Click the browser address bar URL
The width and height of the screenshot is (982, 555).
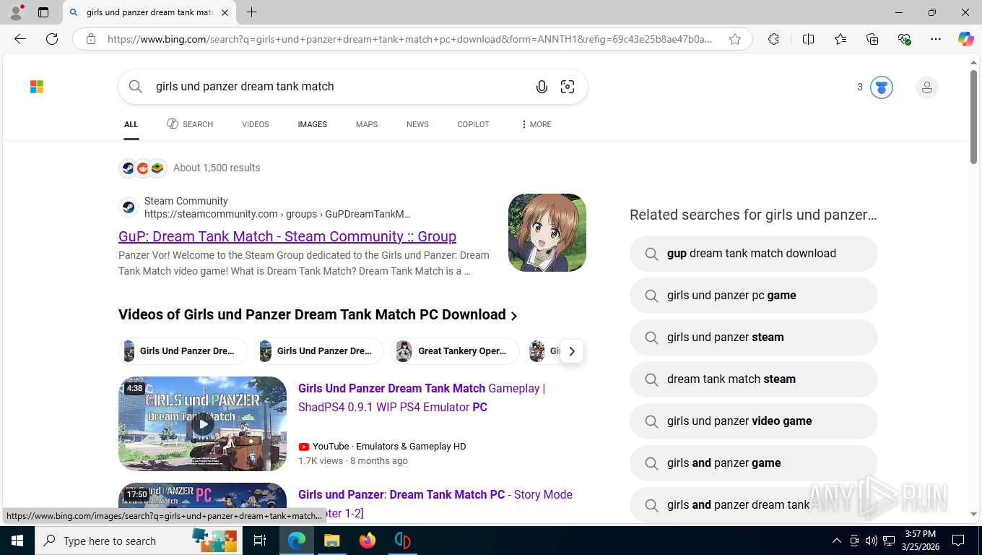click(409, 39)
